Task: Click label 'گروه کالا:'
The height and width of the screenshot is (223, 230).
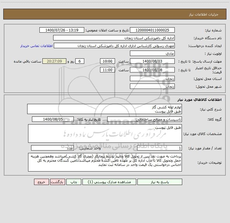Action: point(214,119)
